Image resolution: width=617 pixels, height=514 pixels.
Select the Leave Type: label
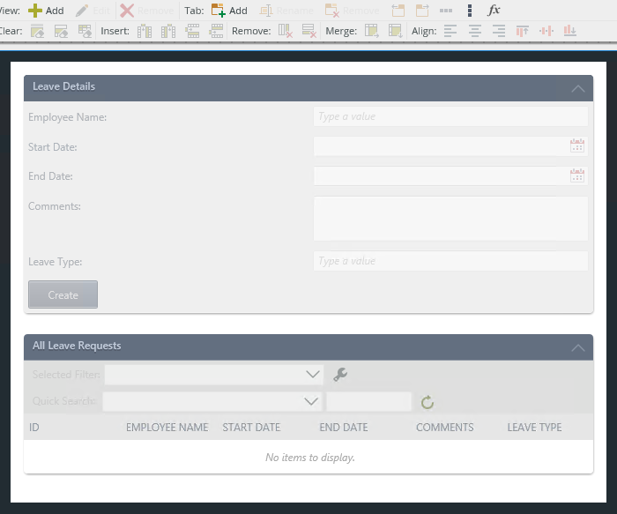point(55,262)
